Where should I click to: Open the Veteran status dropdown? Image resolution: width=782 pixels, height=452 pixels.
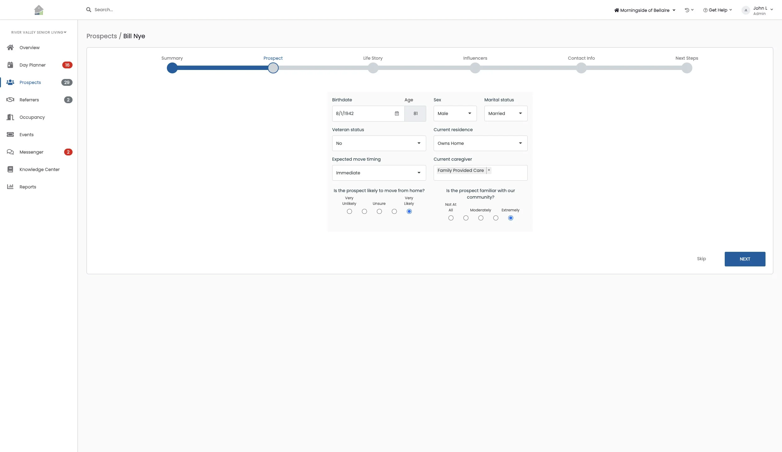coord(379,143)
